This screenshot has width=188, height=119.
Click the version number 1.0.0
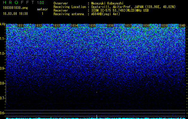pos(40,3)
